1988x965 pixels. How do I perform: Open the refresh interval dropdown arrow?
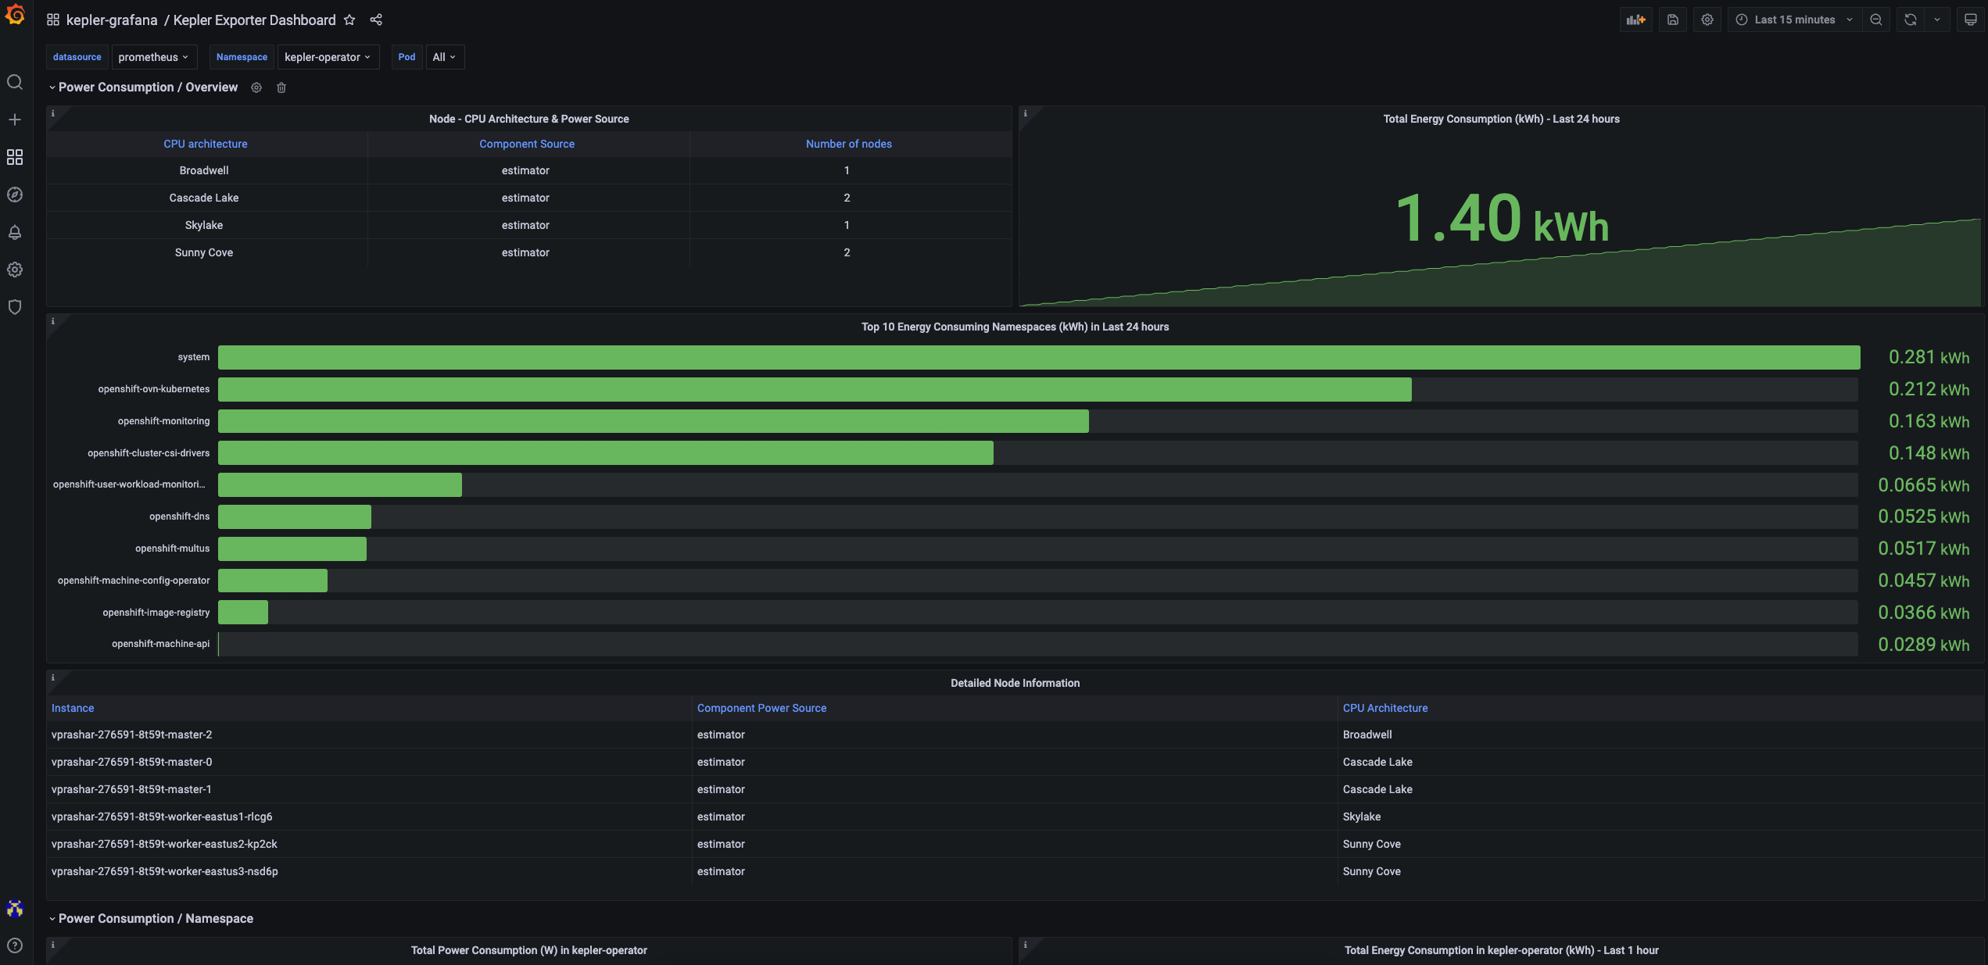1937,20
